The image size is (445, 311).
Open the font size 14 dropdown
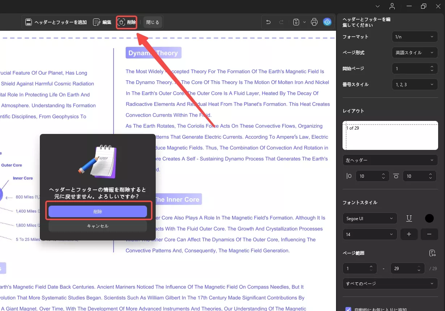pos(370,234)
